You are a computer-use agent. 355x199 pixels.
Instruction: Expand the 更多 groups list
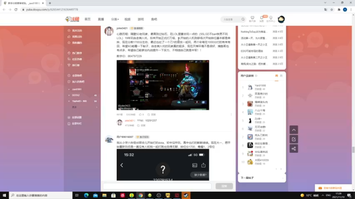point(84,107)
